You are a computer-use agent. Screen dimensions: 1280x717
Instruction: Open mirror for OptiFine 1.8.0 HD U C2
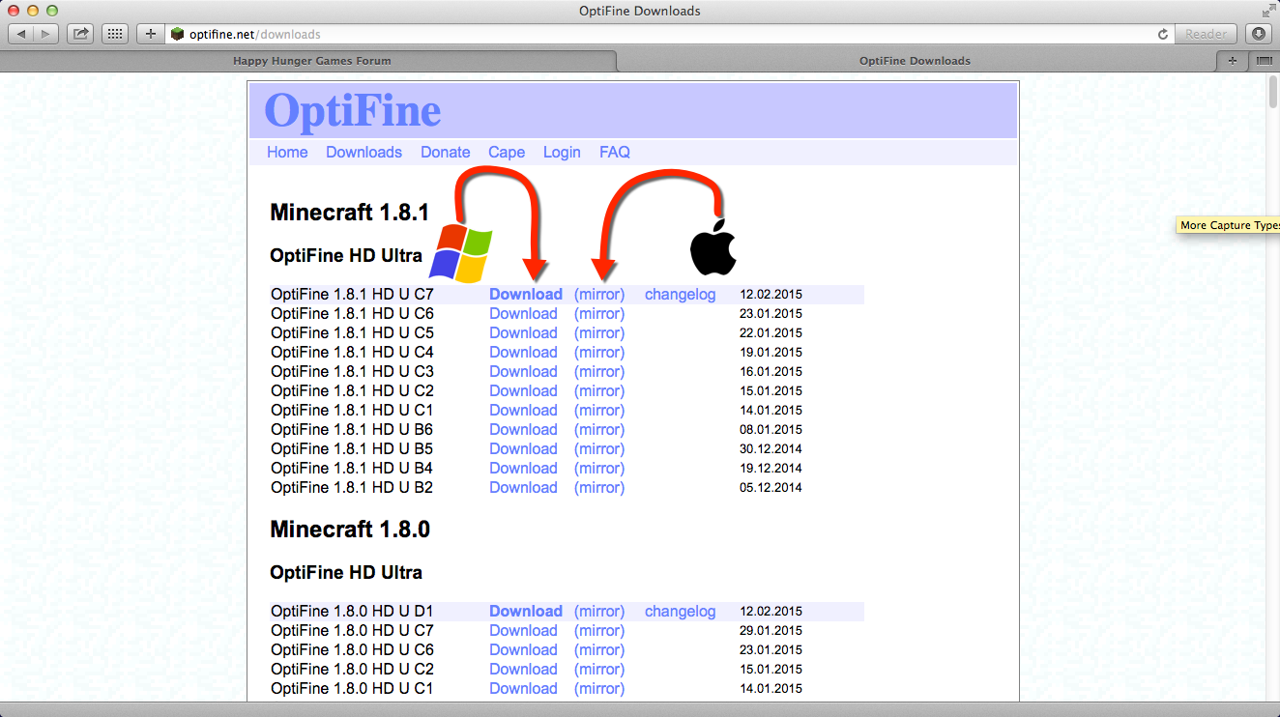click(599, 670)
